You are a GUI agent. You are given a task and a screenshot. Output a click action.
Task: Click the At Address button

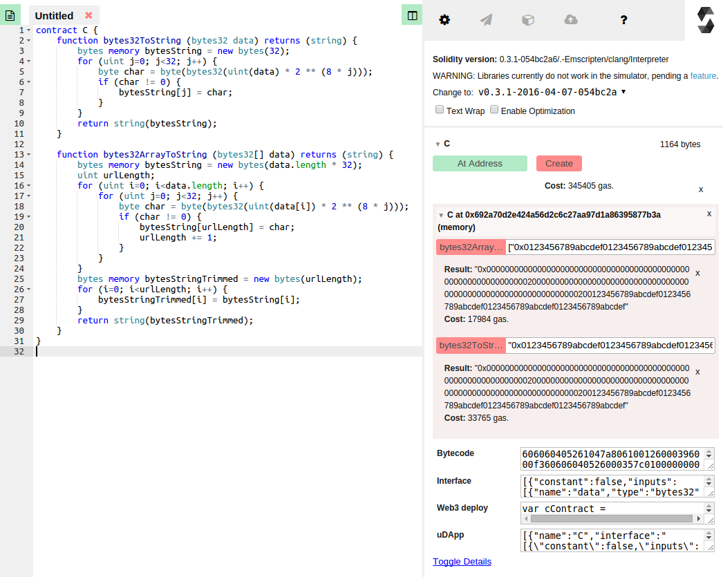(x=480, y=164)
